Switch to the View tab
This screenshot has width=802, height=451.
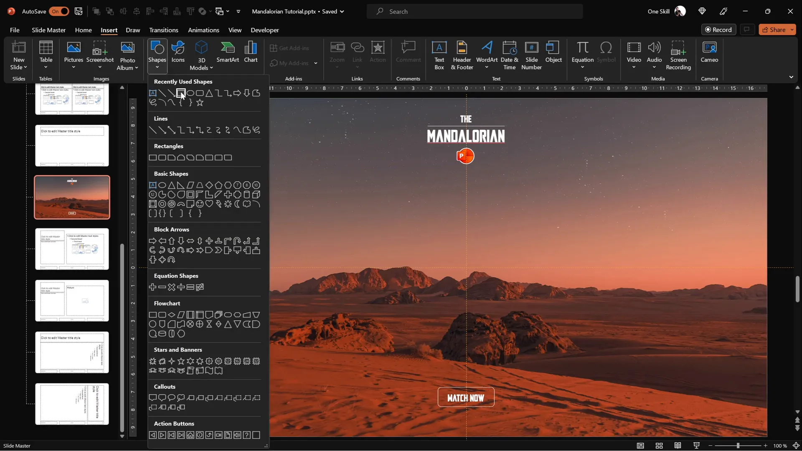(x=235, y=30)
